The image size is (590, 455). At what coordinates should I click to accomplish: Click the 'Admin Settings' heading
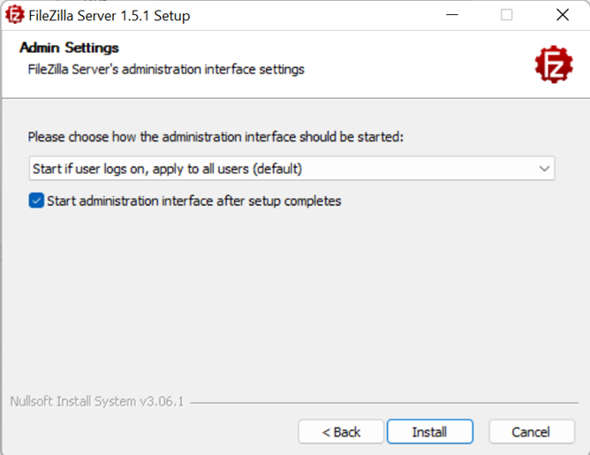coord(69,48)
